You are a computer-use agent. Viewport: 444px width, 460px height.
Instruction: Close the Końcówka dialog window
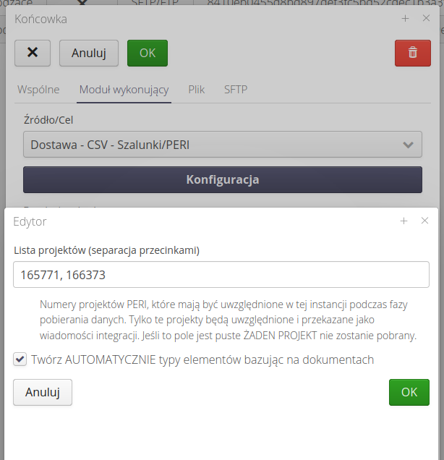(426, 18)
